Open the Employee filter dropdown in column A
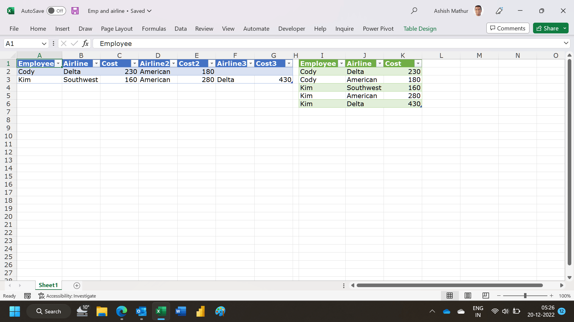This screenshot has width=574, height=322. [58, 64]
